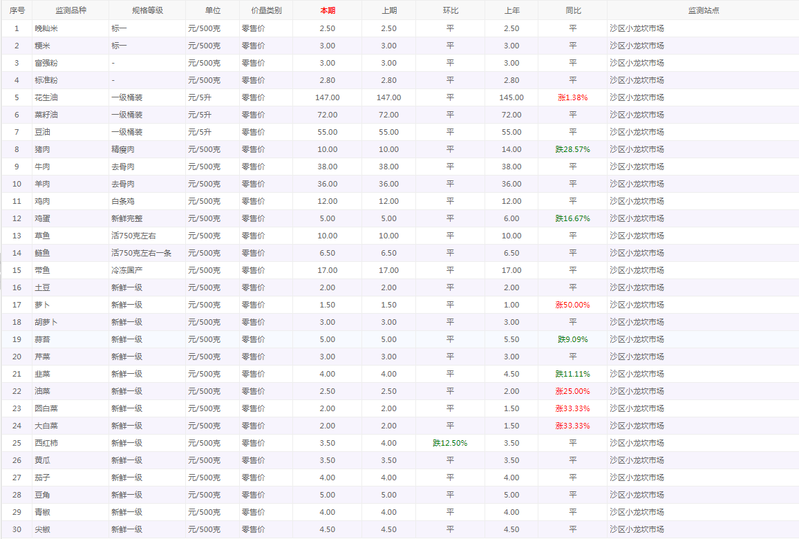The width and height of the screenshot is (799, 539).
Task: Click the 跌12.50% 环比 value for 西红柿
Action: pos(450,443)
